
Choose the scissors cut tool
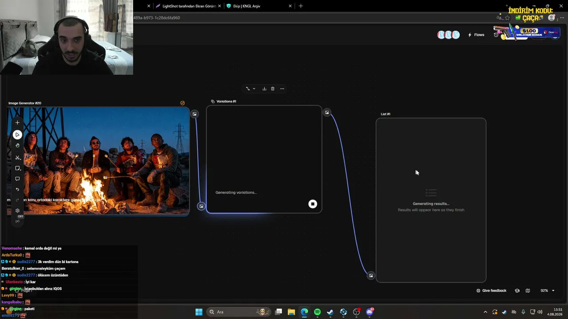[x=17, y=158]
